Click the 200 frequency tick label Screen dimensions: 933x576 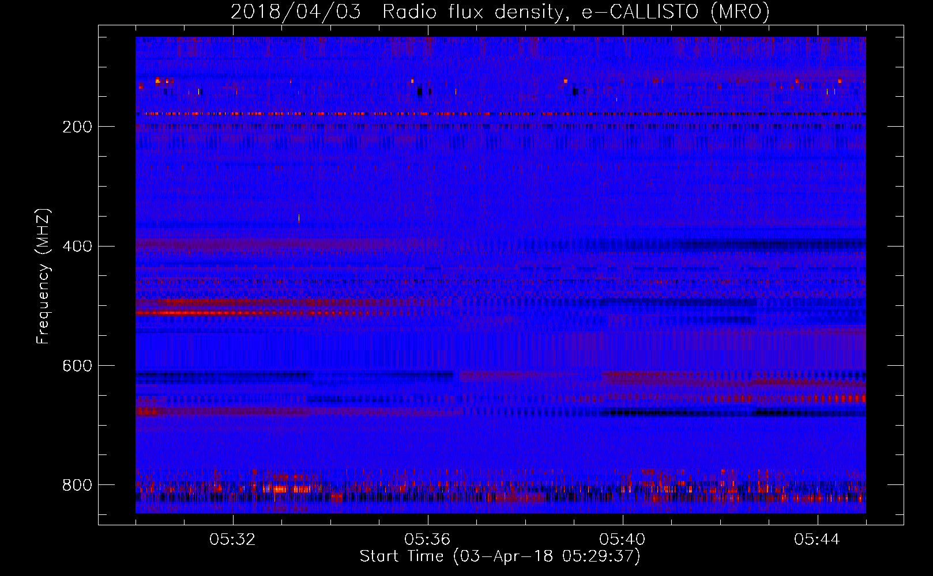[x=77, y=127]
